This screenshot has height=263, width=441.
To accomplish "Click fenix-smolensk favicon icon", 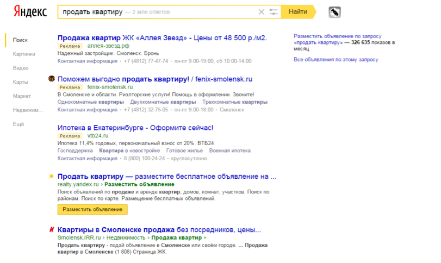I will click(x=52, y=79).
